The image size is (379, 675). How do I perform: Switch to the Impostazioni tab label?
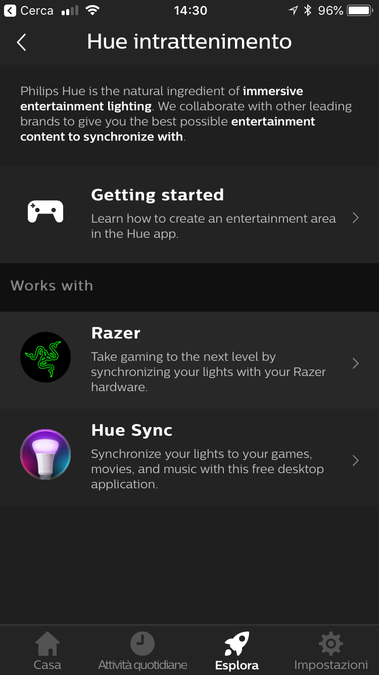[331, 665]
